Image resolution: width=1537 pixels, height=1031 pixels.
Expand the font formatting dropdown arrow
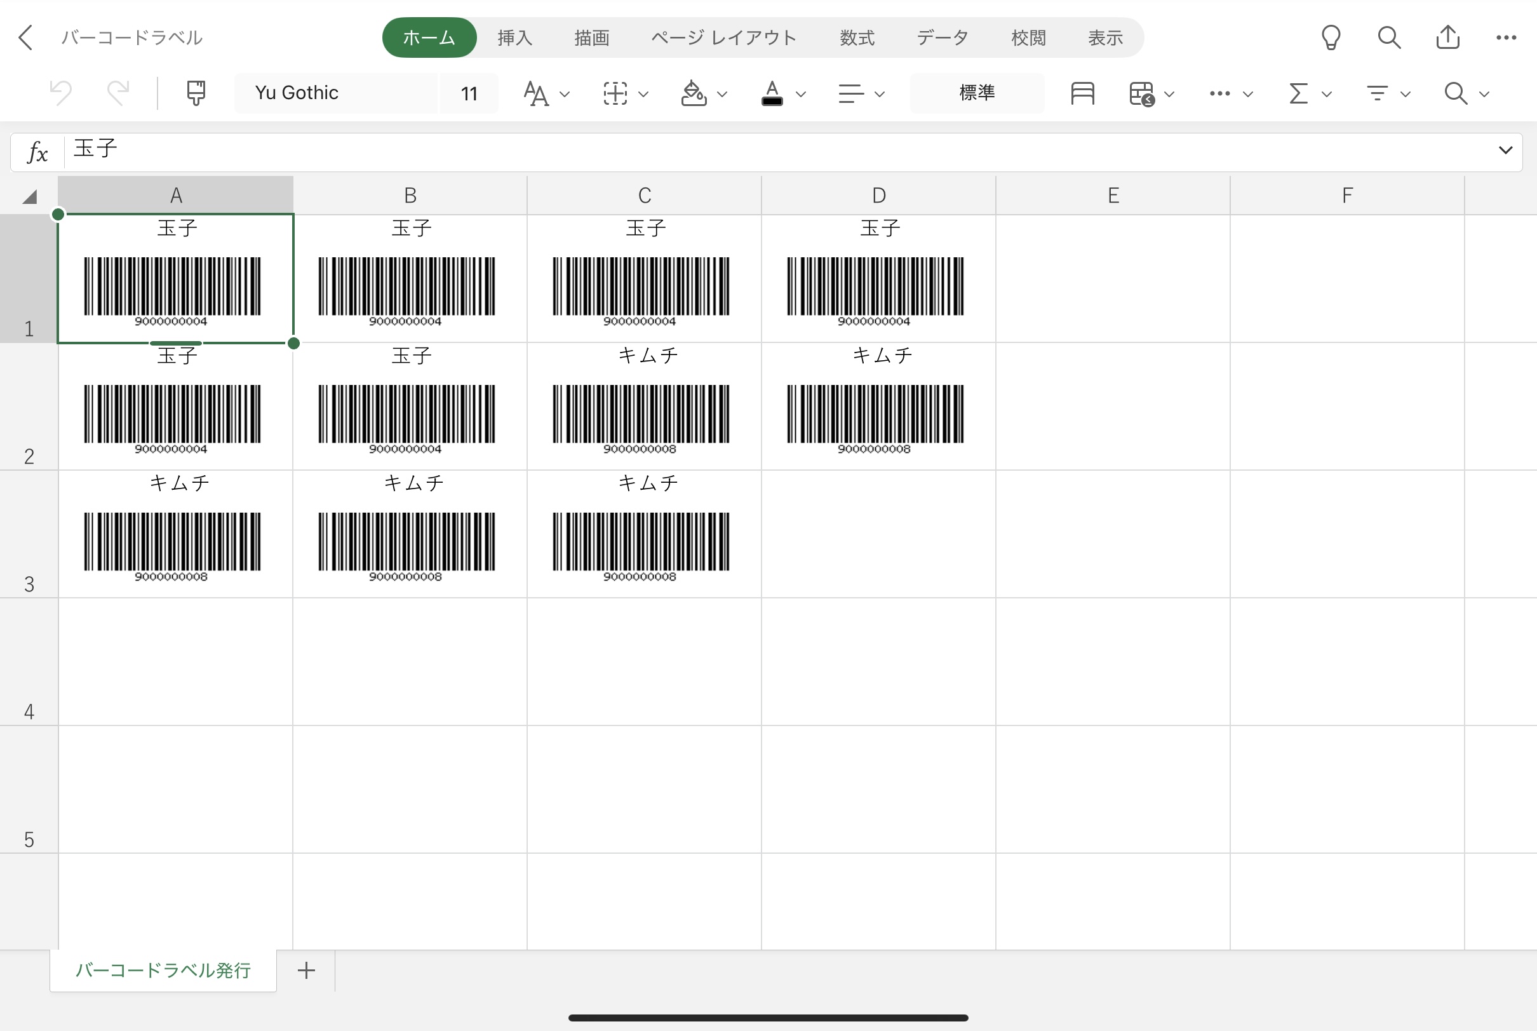564,94
